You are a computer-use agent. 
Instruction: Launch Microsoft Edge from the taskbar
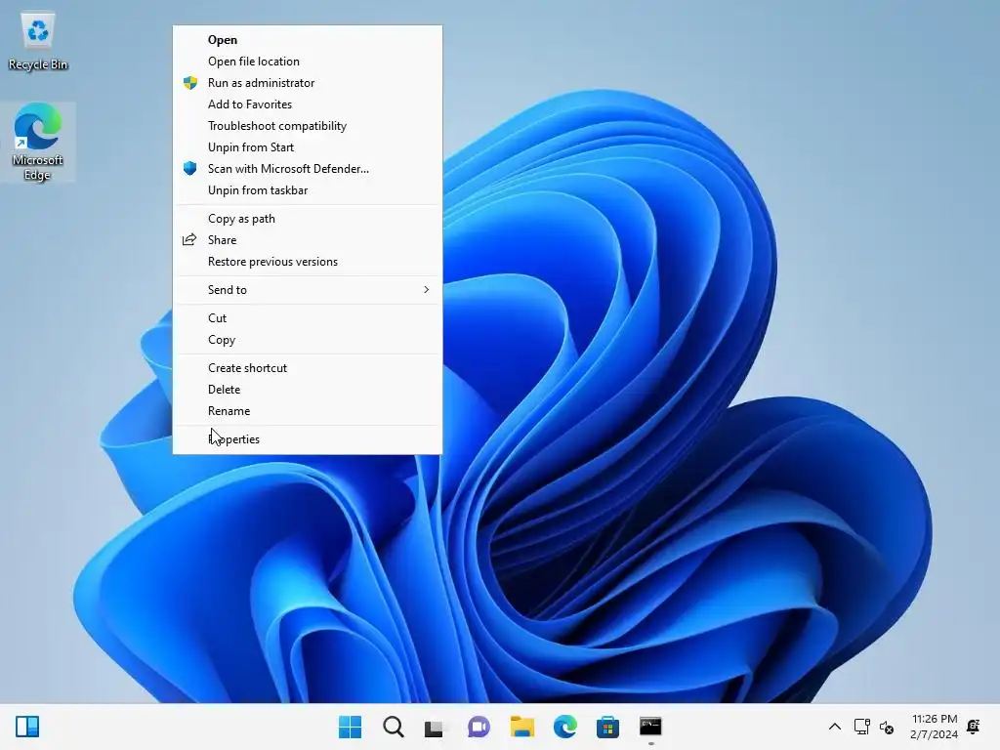coord(565,727)
